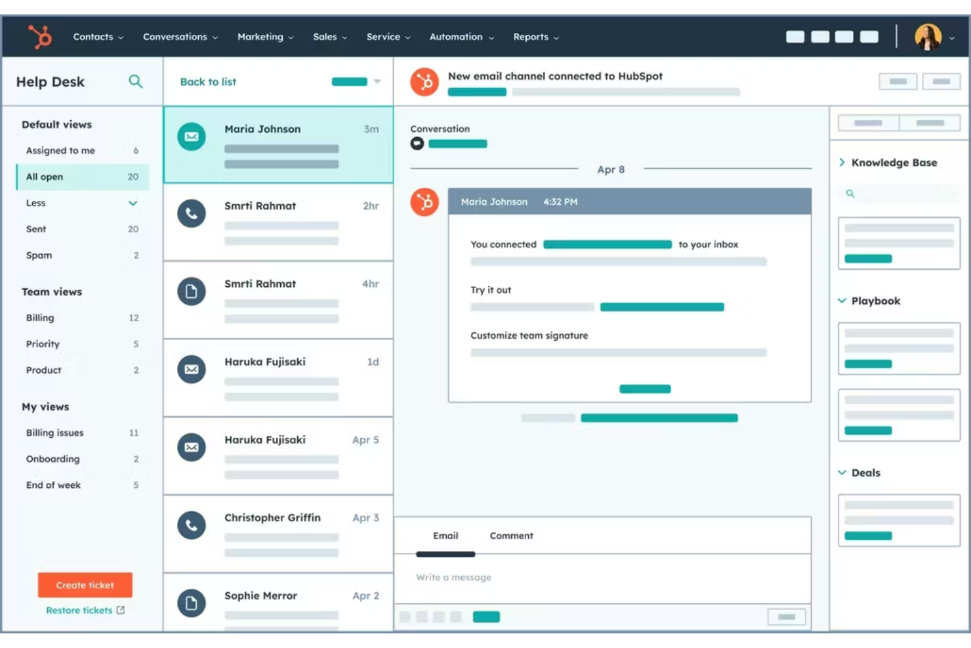Collapse the Less section in Default views

click(x=133, y=203)
